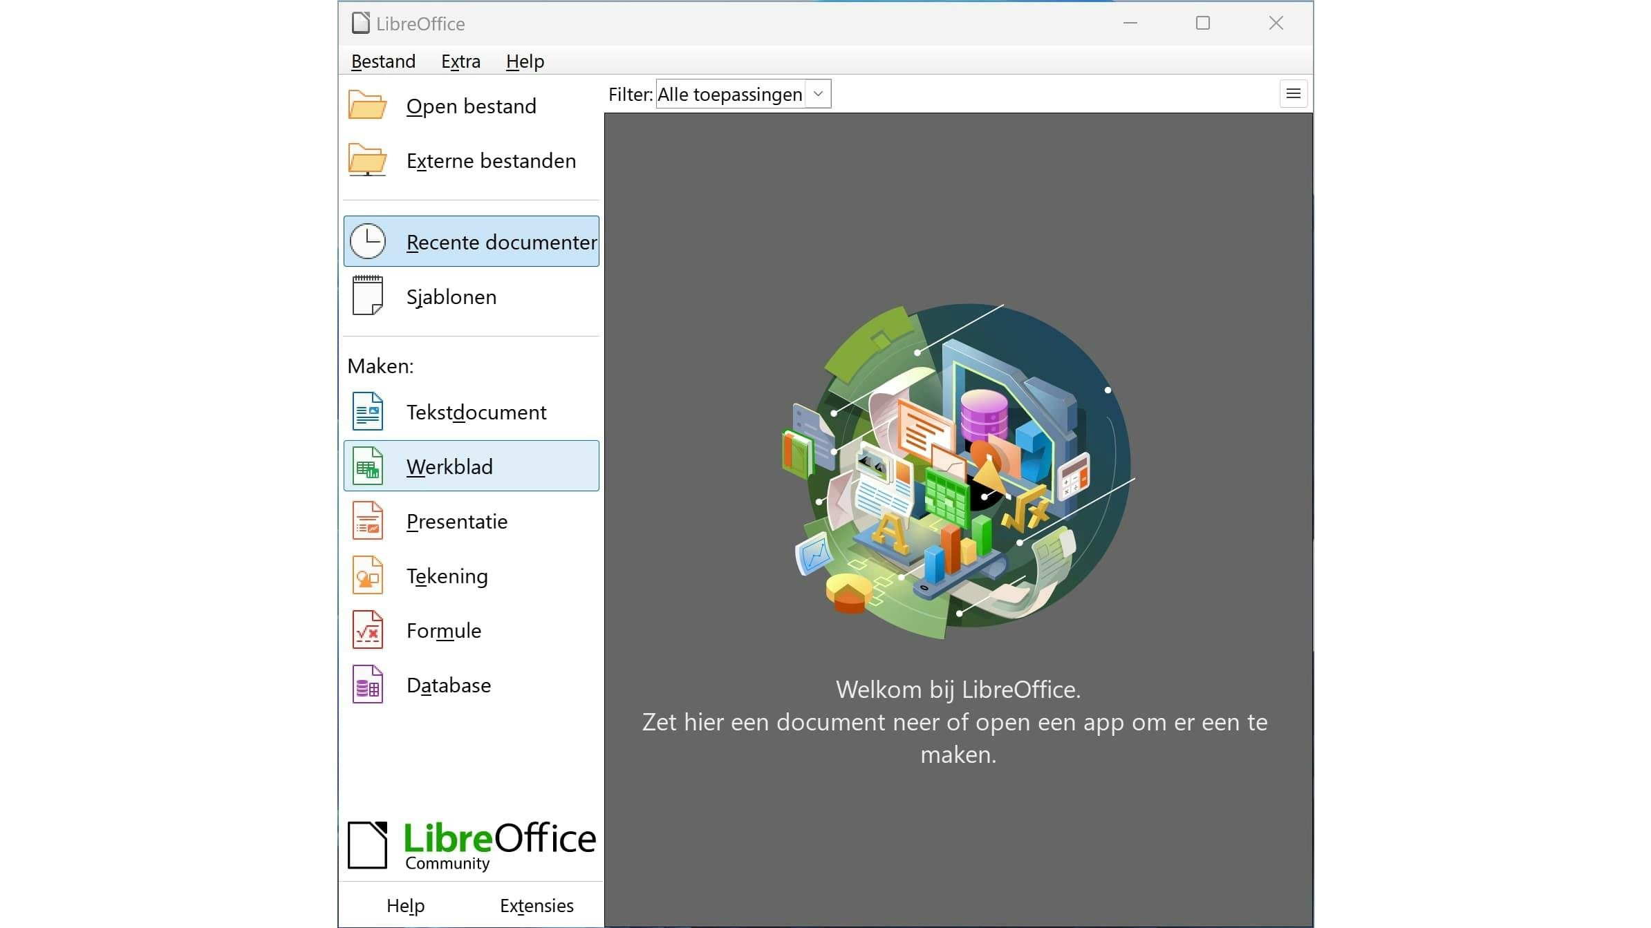This screenshot has width=1651, height=928.
Task: Click the Formule Math icon
Action: pos(367,630)
